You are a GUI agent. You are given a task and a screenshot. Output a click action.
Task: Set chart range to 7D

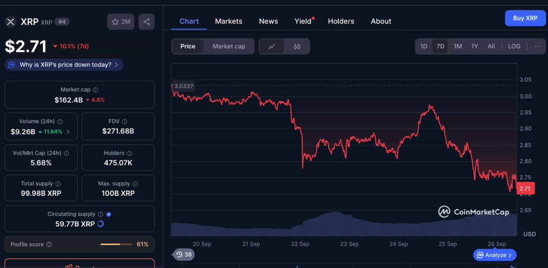pos(440,46)
